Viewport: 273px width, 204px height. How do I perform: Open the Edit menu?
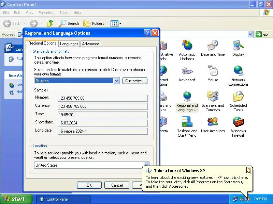click(x=17, y=13)
